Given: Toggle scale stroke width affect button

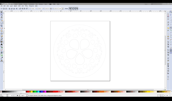Looking at the screenshot, I should 70,9.
